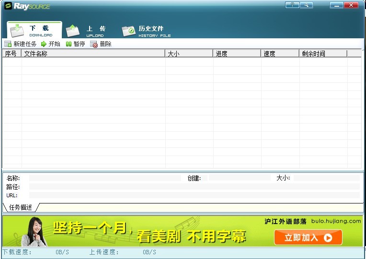Open the History File (历史文件) tab

(147, 31)
